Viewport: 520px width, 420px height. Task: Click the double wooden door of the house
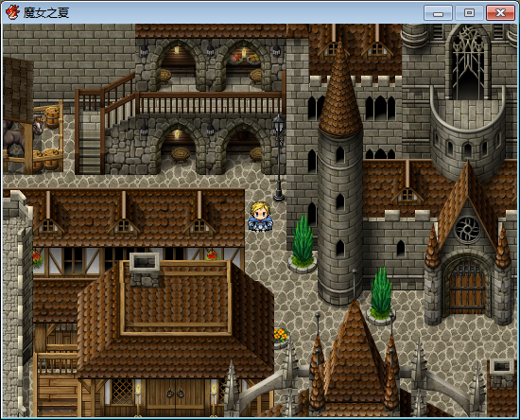tap(176, 394)
